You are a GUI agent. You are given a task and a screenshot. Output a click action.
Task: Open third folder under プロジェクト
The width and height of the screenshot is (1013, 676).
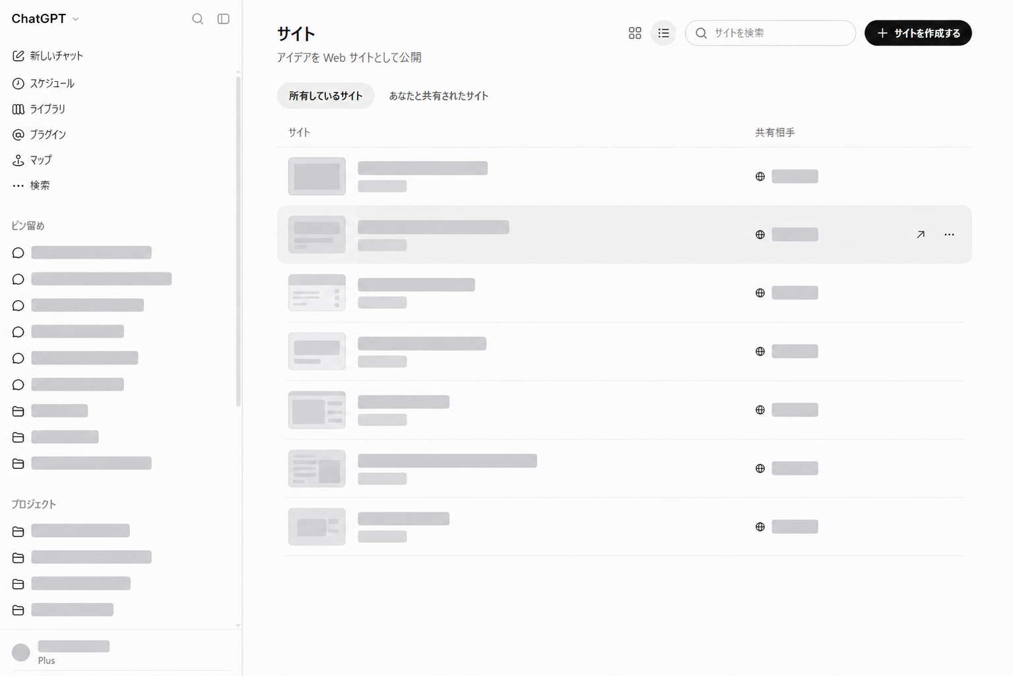[18, 584]
